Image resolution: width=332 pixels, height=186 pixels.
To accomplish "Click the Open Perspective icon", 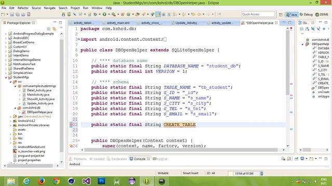I will click(281, 14).
